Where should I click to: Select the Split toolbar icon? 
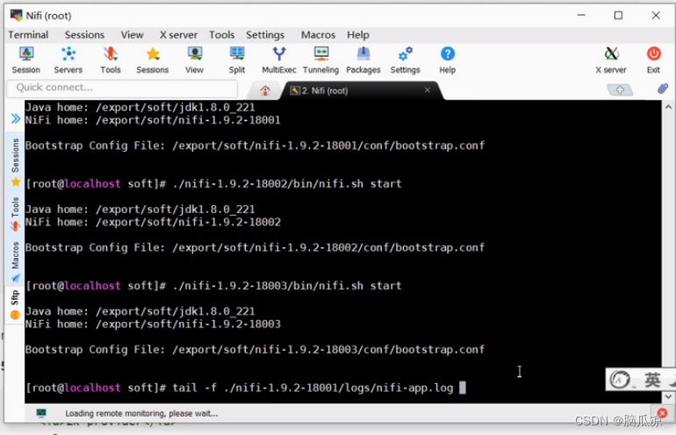pyautogui.click(x=237, y=60)
